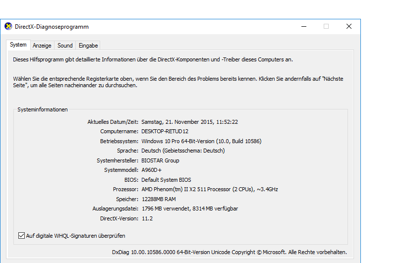Switch to the System tab
Viewport: 406px width, 263px height.
[18, 45]
